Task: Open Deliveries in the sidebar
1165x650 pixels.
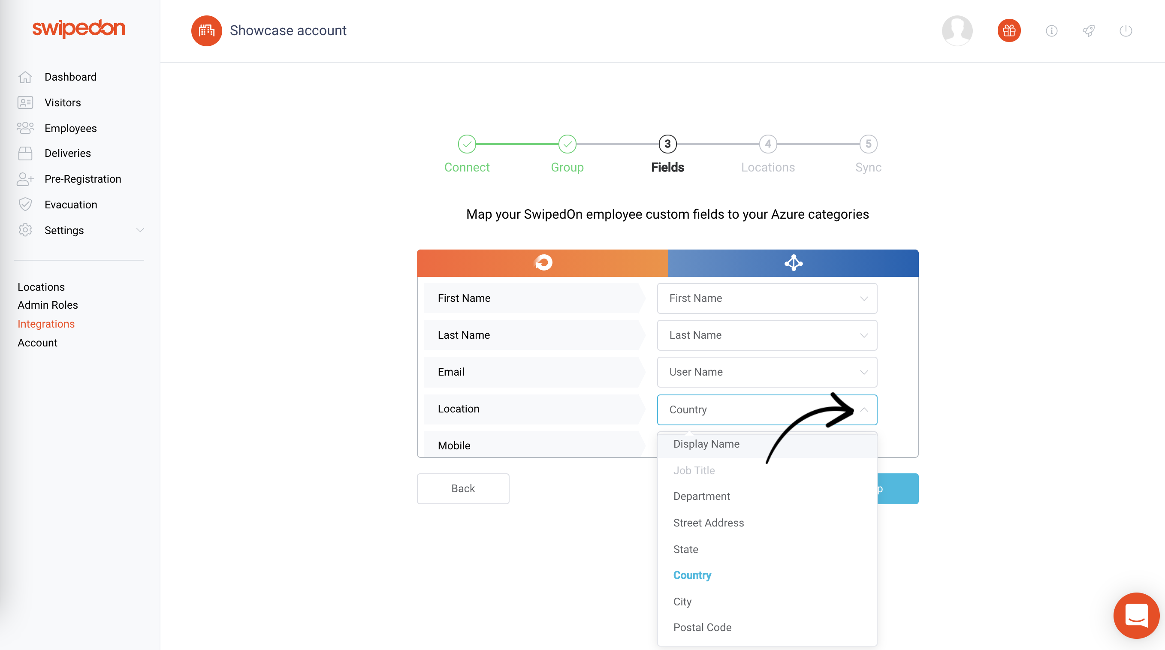Action: coord(68,153)
